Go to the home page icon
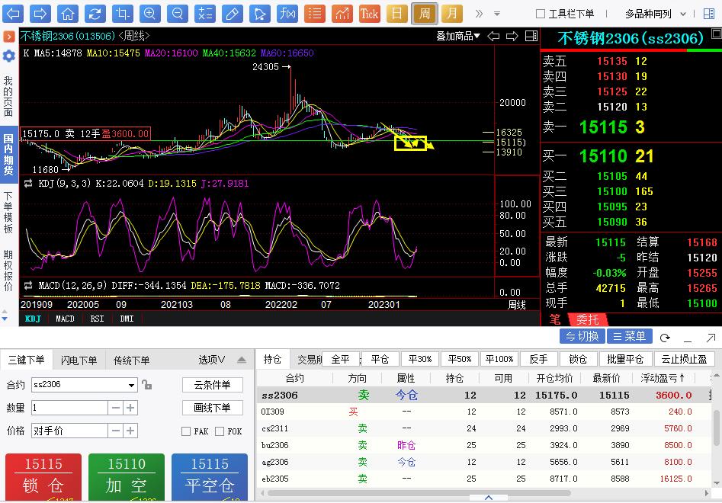The image size is (722, 503). (x=68, y=14)
